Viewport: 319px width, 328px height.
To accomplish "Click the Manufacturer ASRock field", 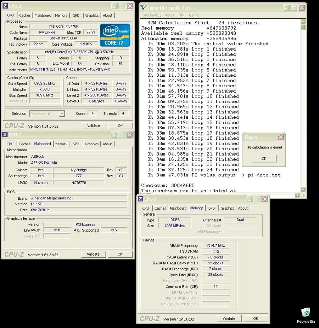I will 79,157.
